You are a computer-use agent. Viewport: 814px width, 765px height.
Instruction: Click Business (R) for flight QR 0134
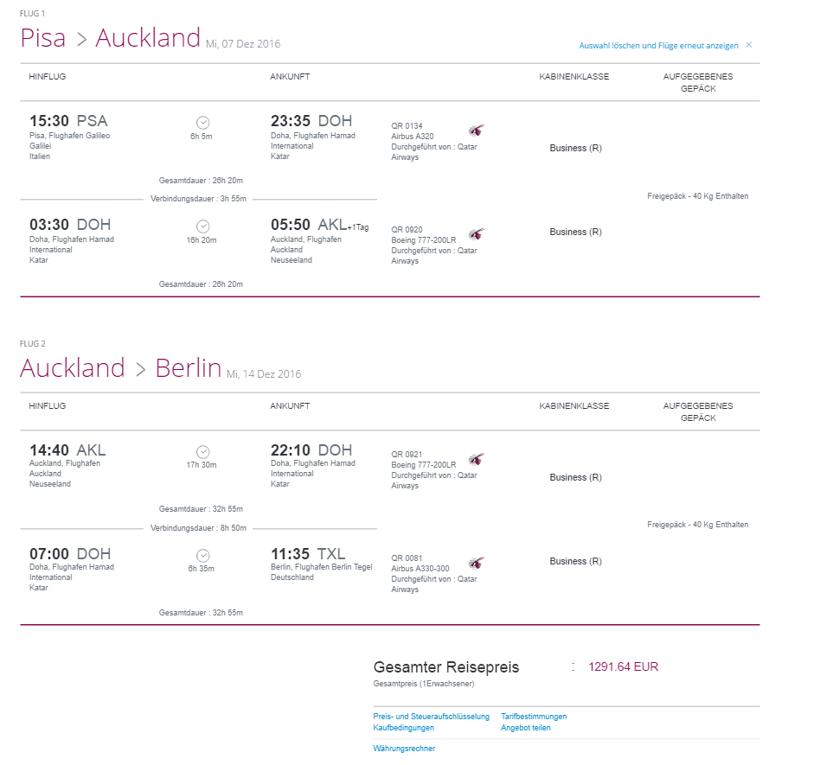coord(576,148)
